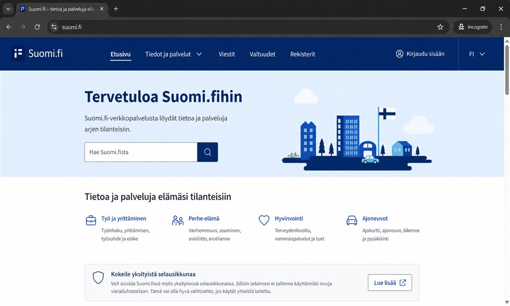Click the Lue lisää button
510x306 pixels.
[390, 283]
